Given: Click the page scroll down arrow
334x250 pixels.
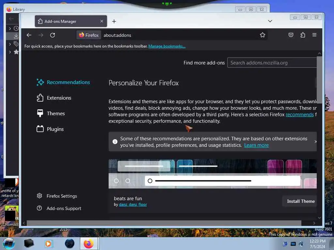Looking at the screenshot, I should pyautogui.click(x=319, y=218).
